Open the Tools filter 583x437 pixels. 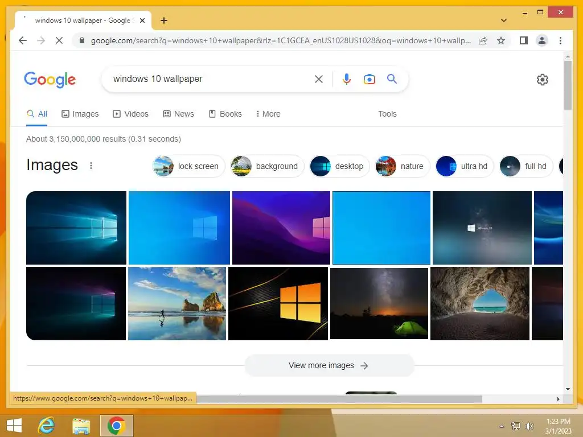point(387,114)
